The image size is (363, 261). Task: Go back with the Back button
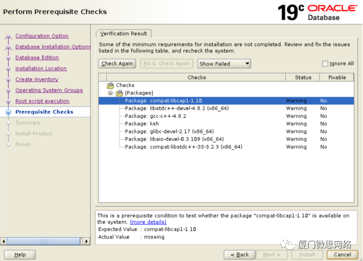point(239,255)
